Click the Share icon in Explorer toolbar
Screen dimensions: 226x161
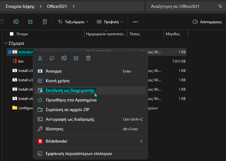click(30, 22)
